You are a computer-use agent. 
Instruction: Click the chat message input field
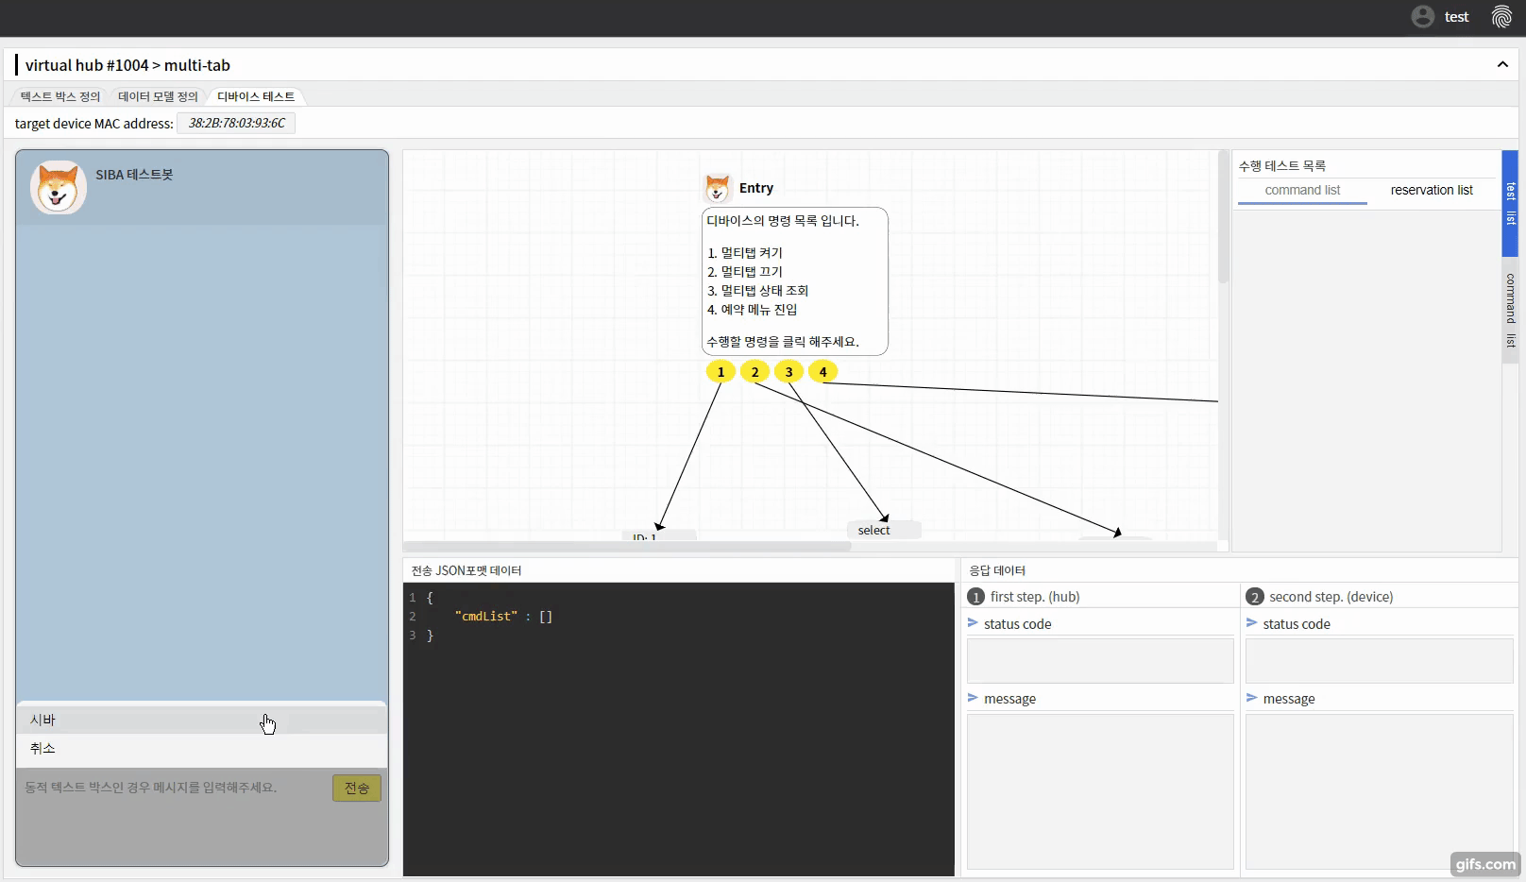click(x=175, y=788)
